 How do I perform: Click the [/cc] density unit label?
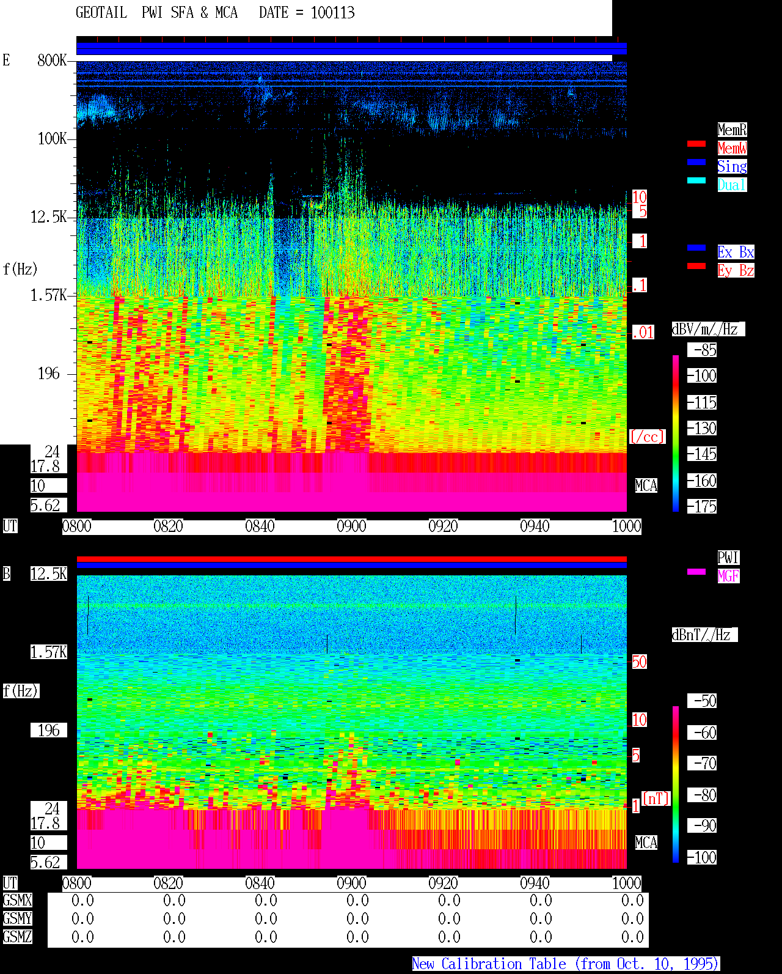click(647, 437)
